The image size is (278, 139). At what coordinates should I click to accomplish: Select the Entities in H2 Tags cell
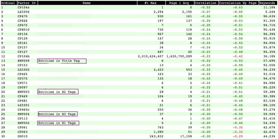(x=58, y=92)
